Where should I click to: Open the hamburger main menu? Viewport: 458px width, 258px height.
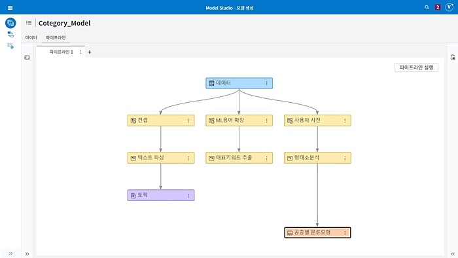pos(10,8)
